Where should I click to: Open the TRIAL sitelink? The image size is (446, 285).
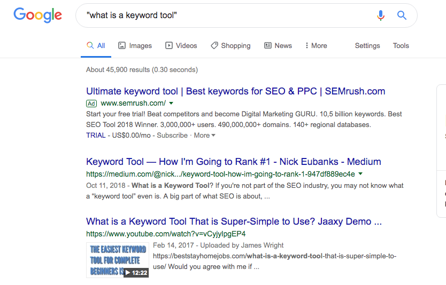pos(96,136)
